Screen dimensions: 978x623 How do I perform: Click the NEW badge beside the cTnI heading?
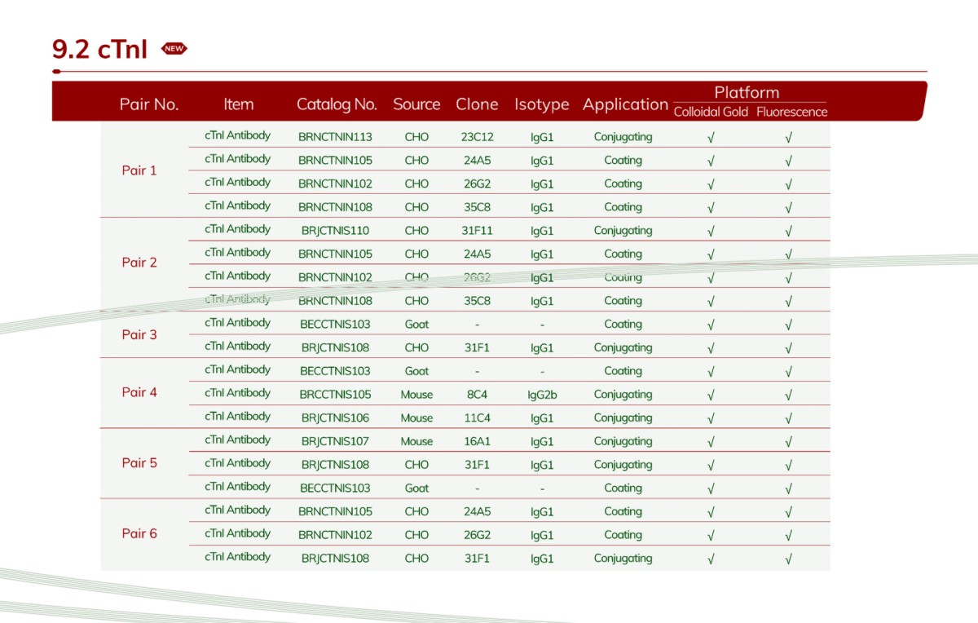click(x=174, y=49)
